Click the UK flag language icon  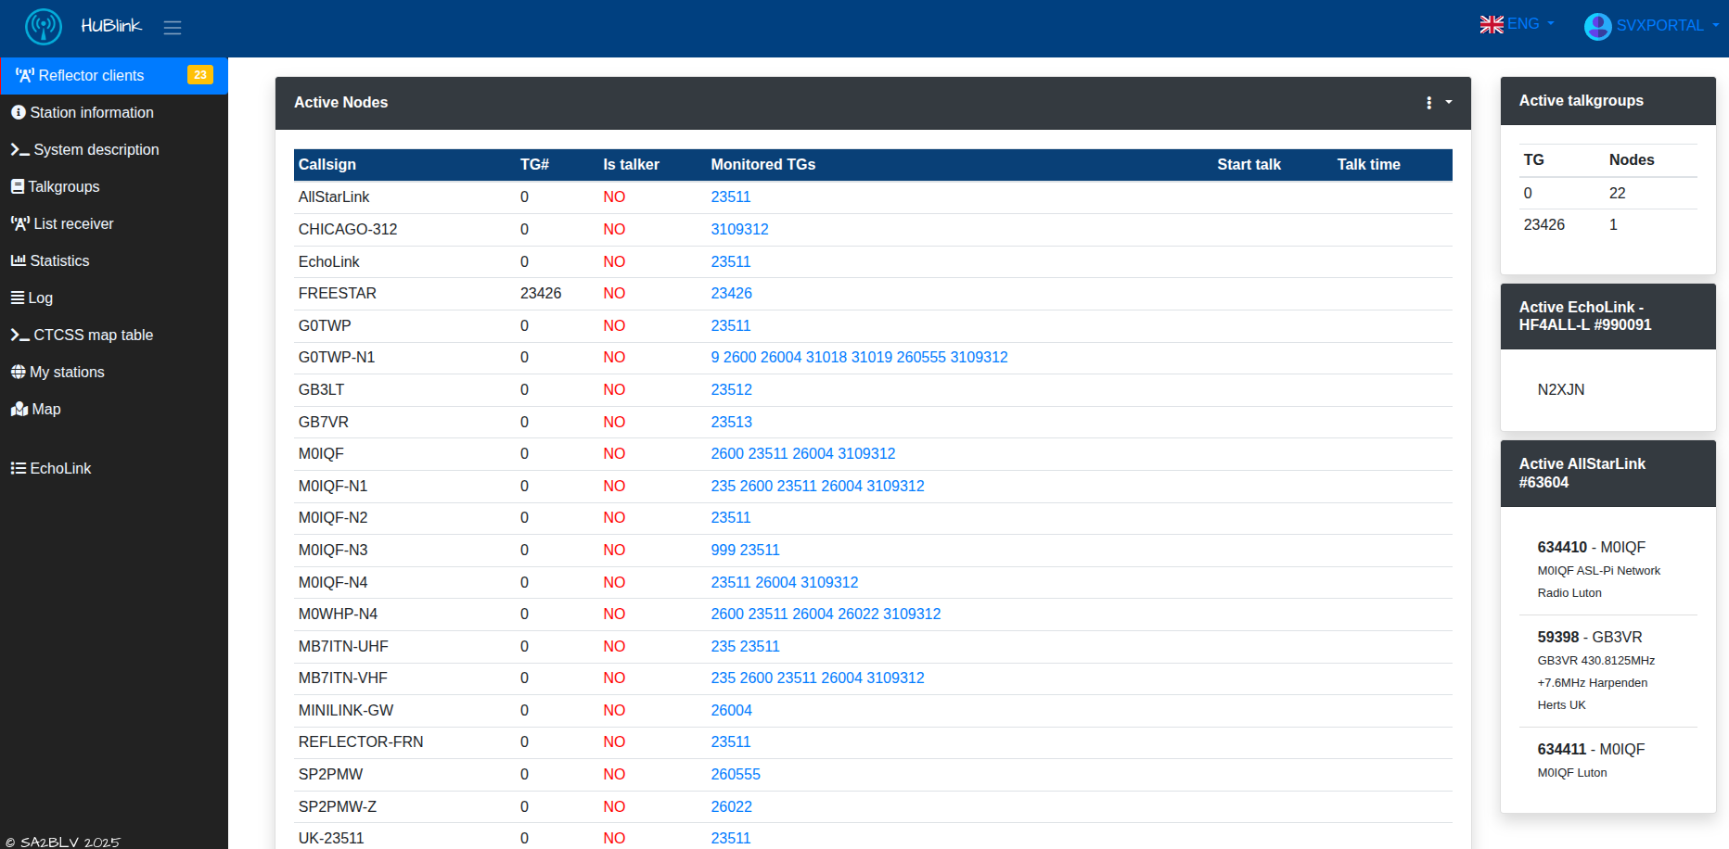point(1491,25)
